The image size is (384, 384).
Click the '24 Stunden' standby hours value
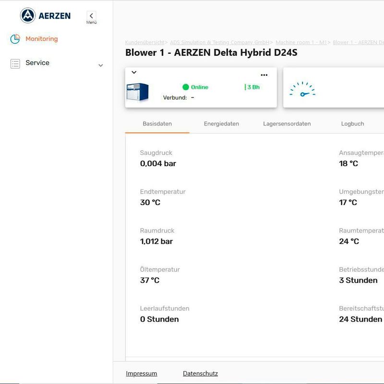tap(360, 319)
